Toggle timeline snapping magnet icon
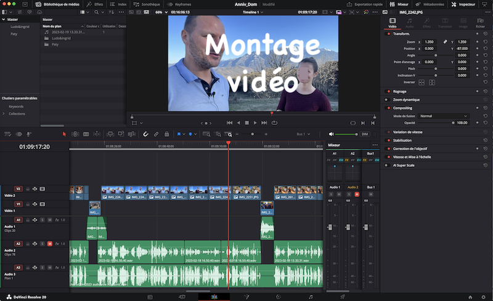Image resolution: width=493 pixels, height=301 pixels. (x=145, y=134)
